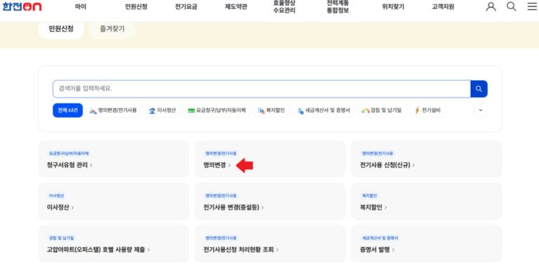
Task: Select the 전체 63건 filter
Action: (67, 110)
